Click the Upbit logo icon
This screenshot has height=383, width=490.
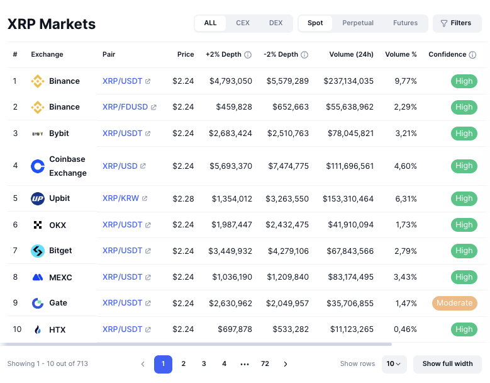pyautogui.click(x=38, y=198)
